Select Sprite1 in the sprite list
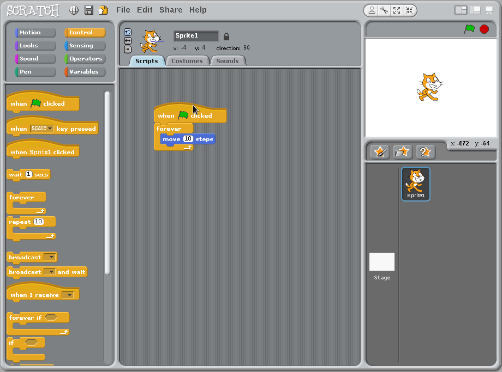The width and height of the screenshot is (502, 372). pos(416,184)
